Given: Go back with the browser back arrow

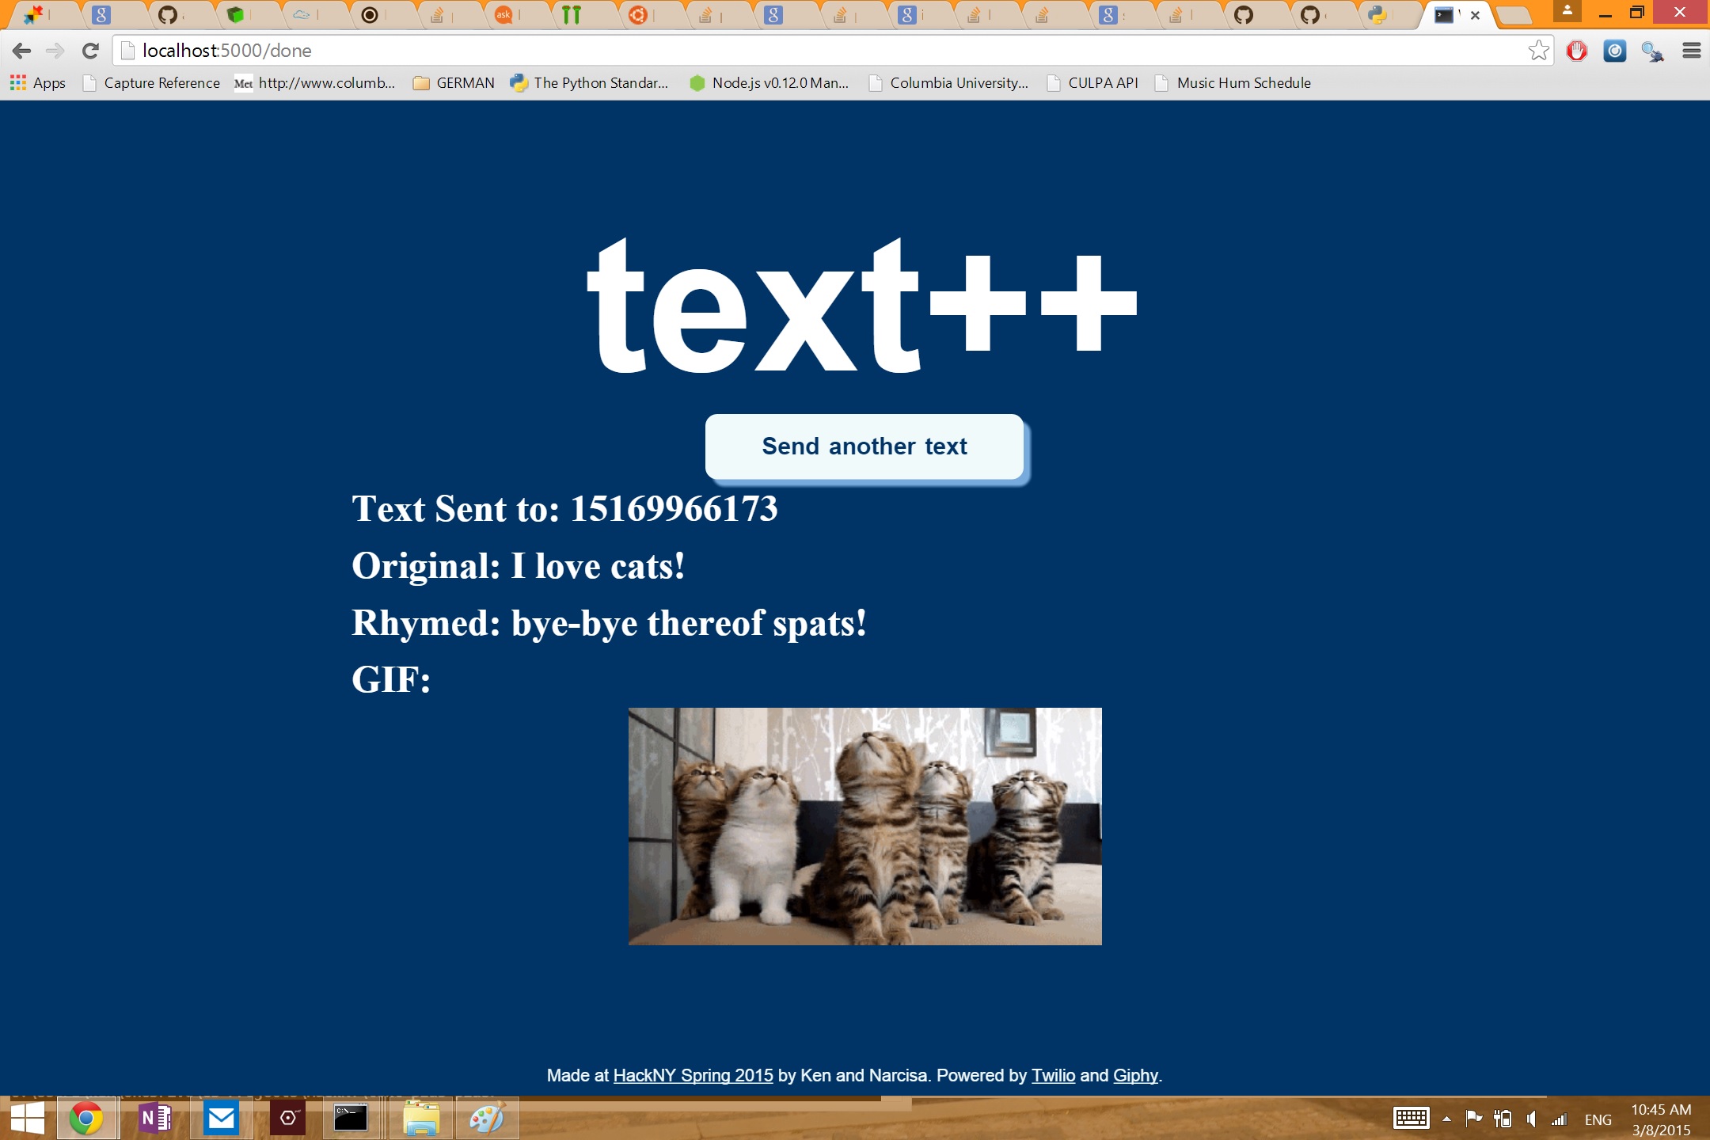Looking at the screenshot, I should click(x=21, y=51).
